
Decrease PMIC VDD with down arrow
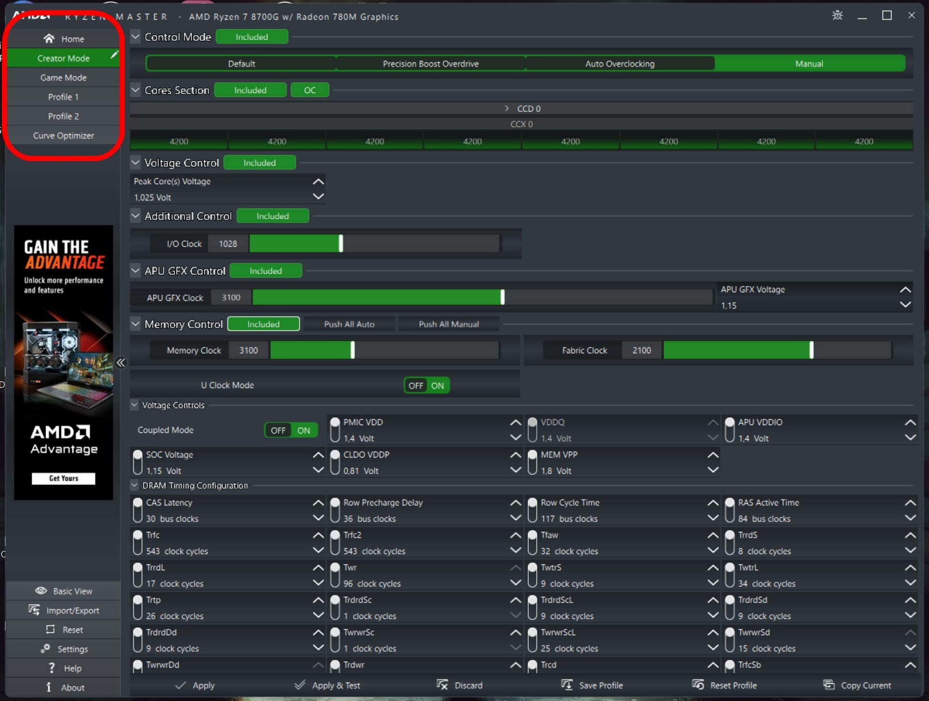(515, 437)
